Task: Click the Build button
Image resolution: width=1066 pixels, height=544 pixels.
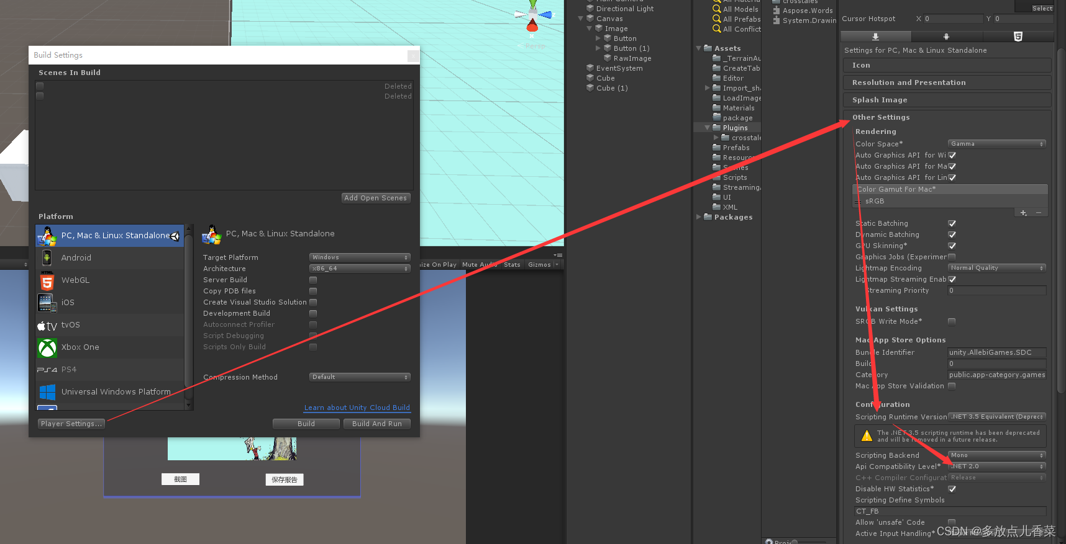Action: [x=306, y=424]
